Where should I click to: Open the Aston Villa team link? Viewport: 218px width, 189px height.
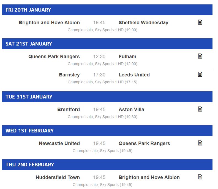pyautogui.click(x=131, y=110)
